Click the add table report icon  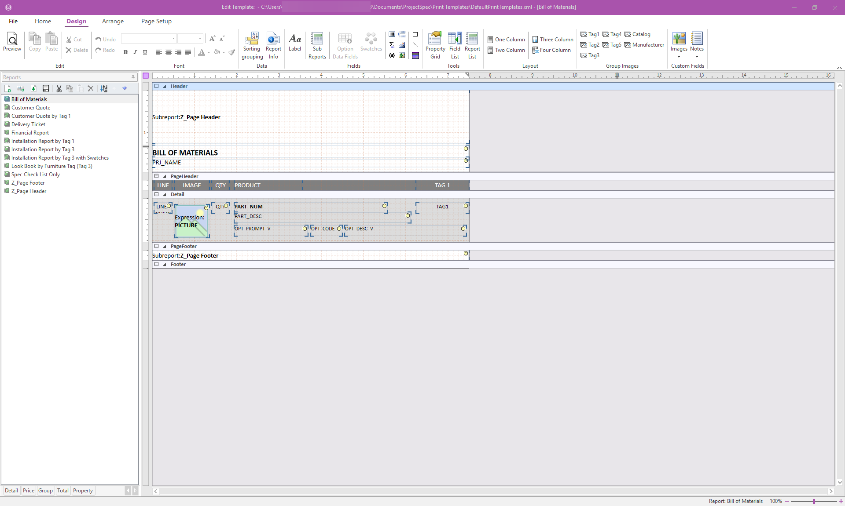pos(20,88)
